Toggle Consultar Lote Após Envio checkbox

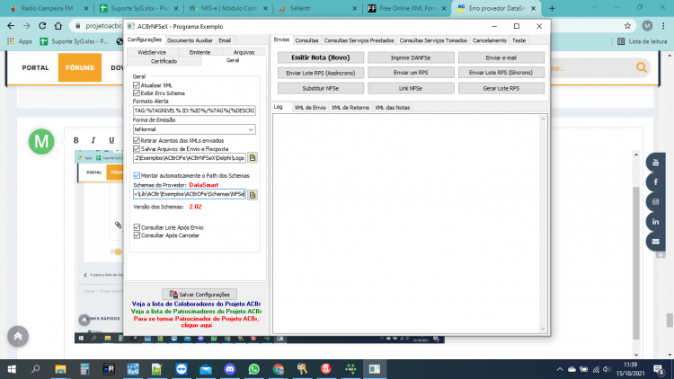click(137, 227)
